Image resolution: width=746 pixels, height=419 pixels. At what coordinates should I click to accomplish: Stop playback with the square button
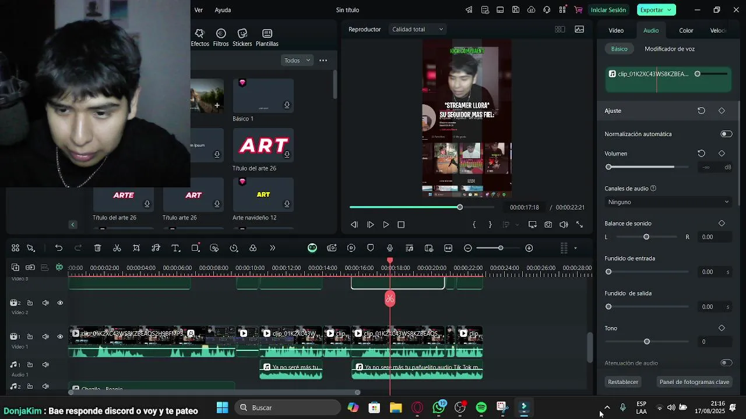tap(401, 225)
